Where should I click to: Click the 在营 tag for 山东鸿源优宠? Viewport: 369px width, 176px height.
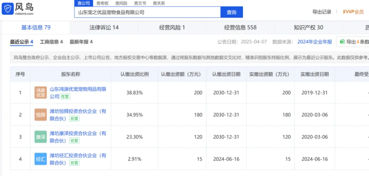pyautogui.click(x=65, y=96)
